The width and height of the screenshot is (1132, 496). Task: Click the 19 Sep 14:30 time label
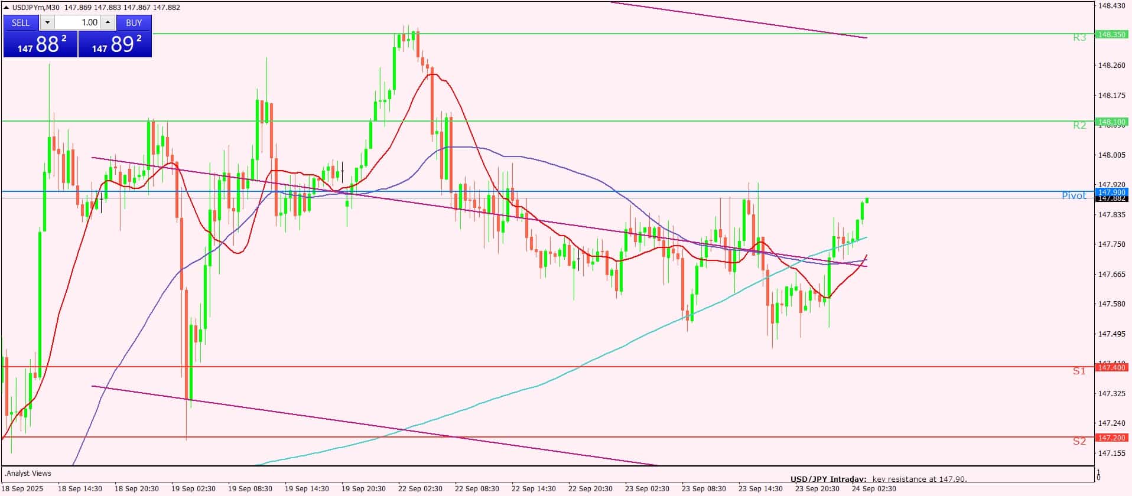click(307, 489)
